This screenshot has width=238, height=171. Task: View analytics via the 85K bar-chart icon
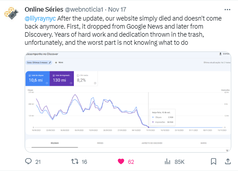tap(167, 162)
